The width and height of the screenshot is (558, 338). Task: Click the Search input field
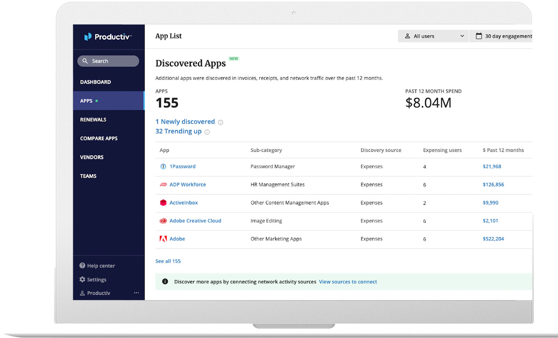[x=108, y=61]
